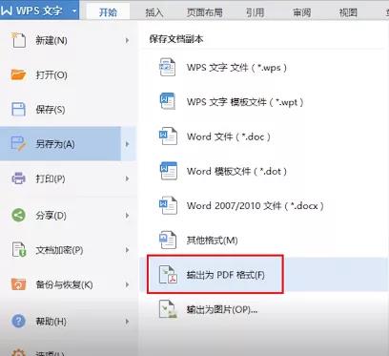Click the blue Help question mark icon

pos(18,321)
